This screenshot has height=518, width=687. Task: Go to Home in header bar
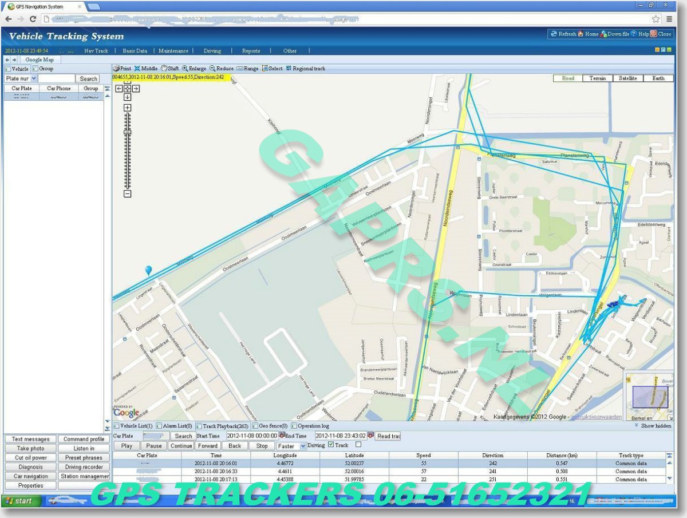tap(588, 34)
